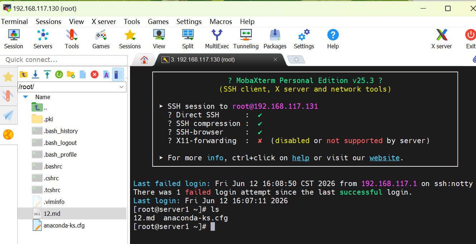Click the website link in banner
The width and height of the screenshot is (476, 244).
385,158
